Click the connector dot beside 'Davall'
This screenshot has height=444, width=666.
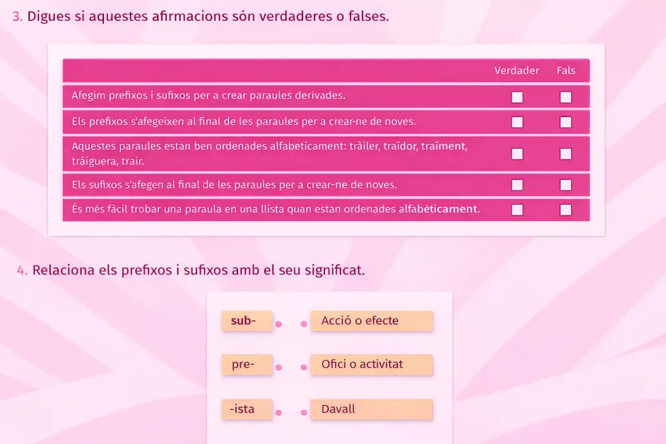pyautogui.click(x=304, y=412)
